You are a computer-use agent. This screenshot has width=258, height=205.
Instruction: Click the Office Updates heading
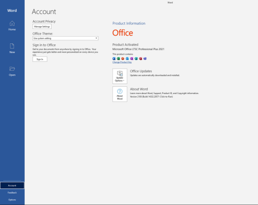(x=141, y=71)
